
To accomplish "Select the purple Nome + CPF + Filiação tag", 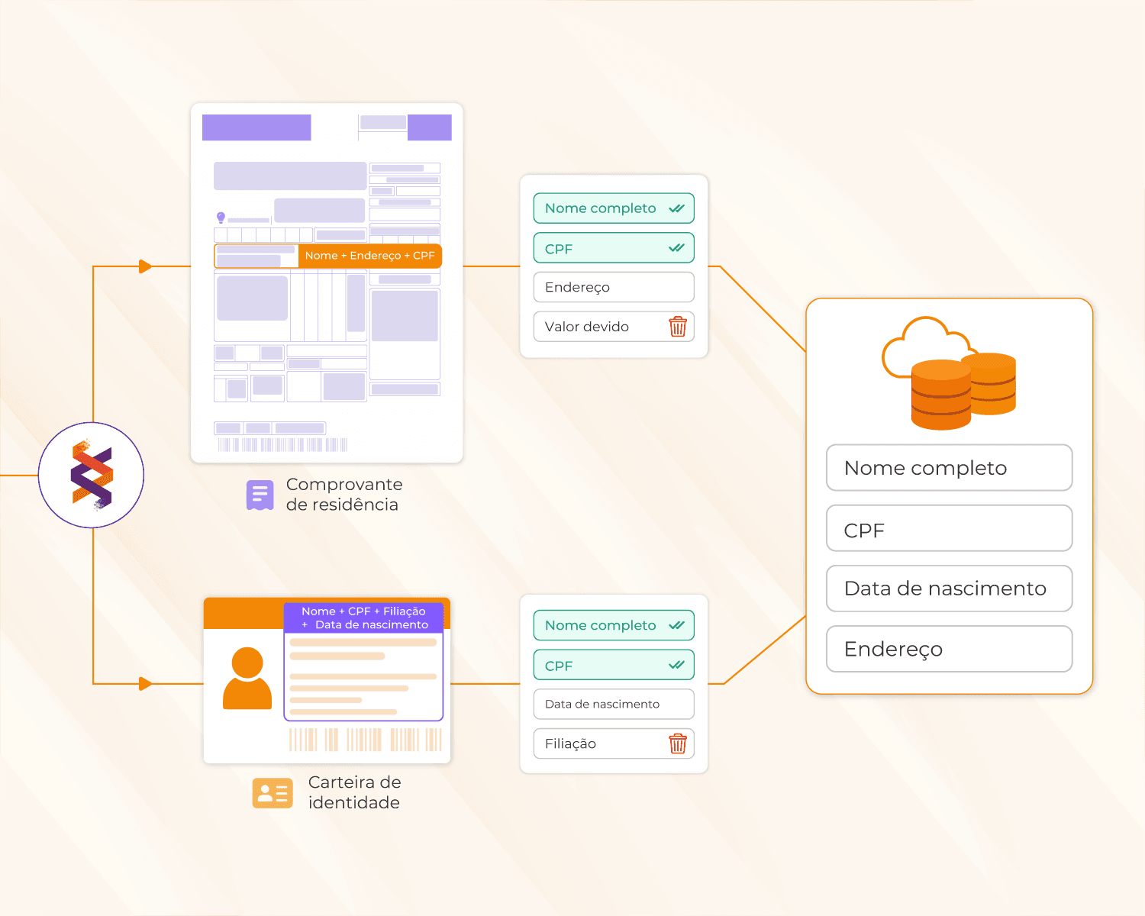I will [363, 618].
